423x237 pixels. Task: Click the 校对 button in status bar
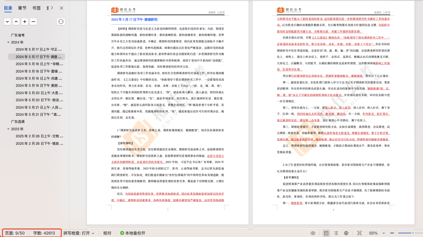point(107,233)
